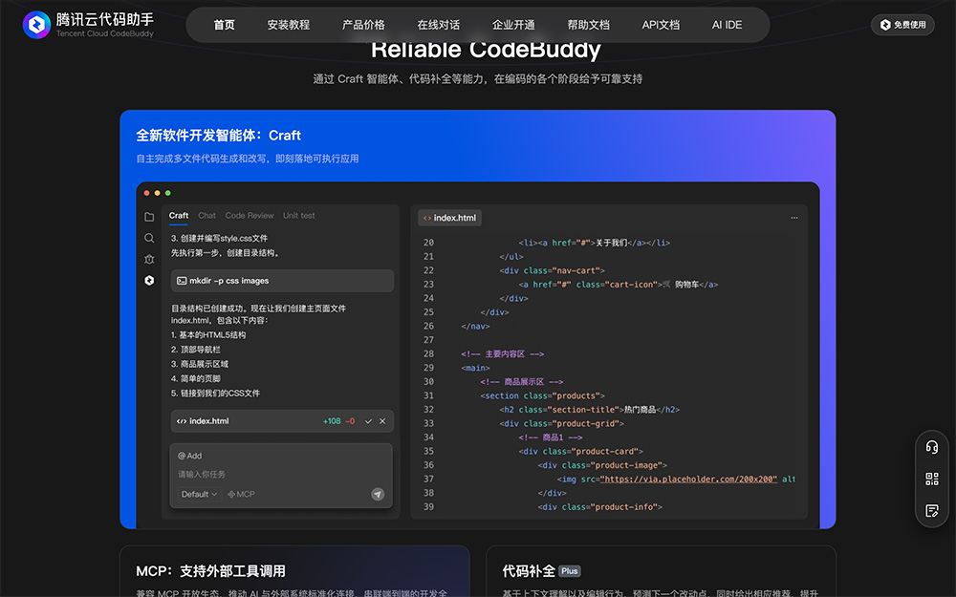956x597 pixels.
Task: Click the +108 additions count
Action: 332,421
